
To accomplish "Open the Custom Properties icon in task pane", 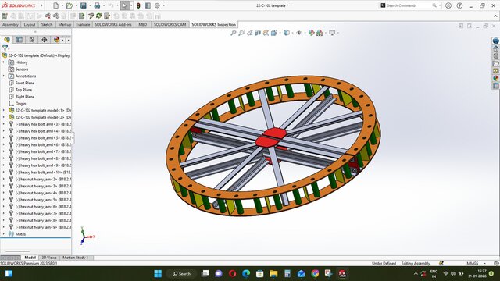I will pyautogui.click(x=496, y=86).
